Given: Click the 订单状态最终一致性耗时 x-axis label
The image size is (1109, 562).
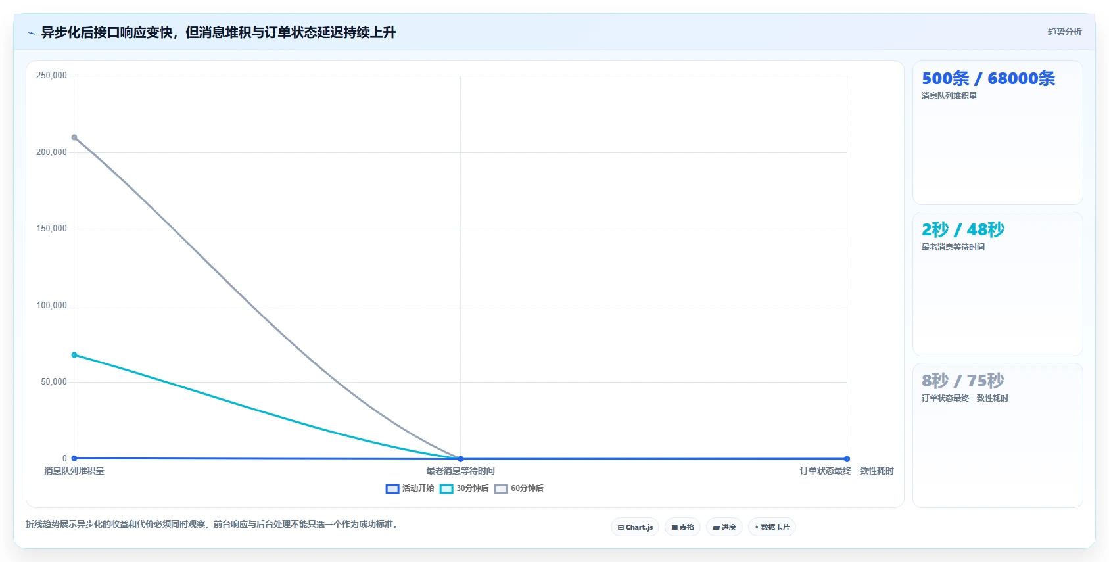Looking at the screenshot, I should tap(847, 471).
